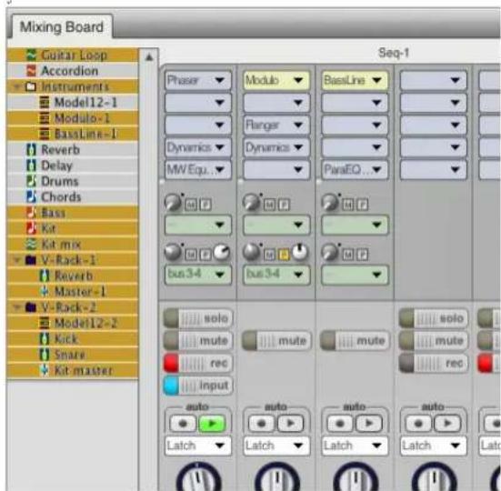
Task: Adjust the pan knob on the Phaser channel
Action: (x=198, y=477)
